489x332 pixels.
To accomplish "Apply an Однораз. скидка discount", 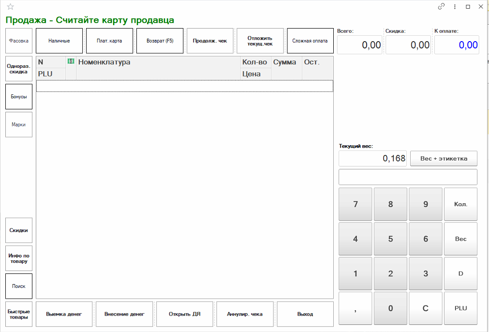I will pyautogui.click(x=19, y=69).
